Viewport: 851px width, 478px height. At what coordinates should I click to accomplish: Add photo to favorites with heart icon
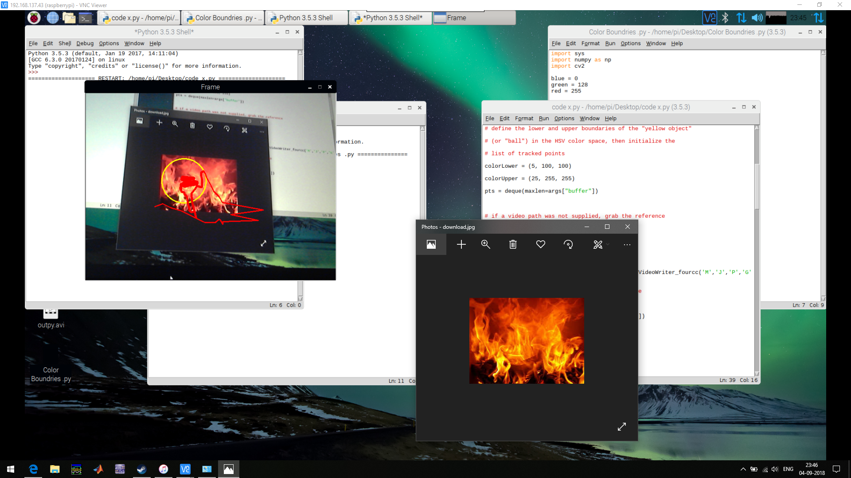pos(540,244)
